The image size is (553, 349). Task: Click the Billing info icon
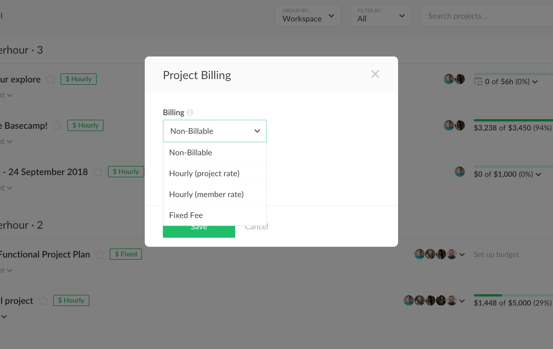click(x=190, y=112)
